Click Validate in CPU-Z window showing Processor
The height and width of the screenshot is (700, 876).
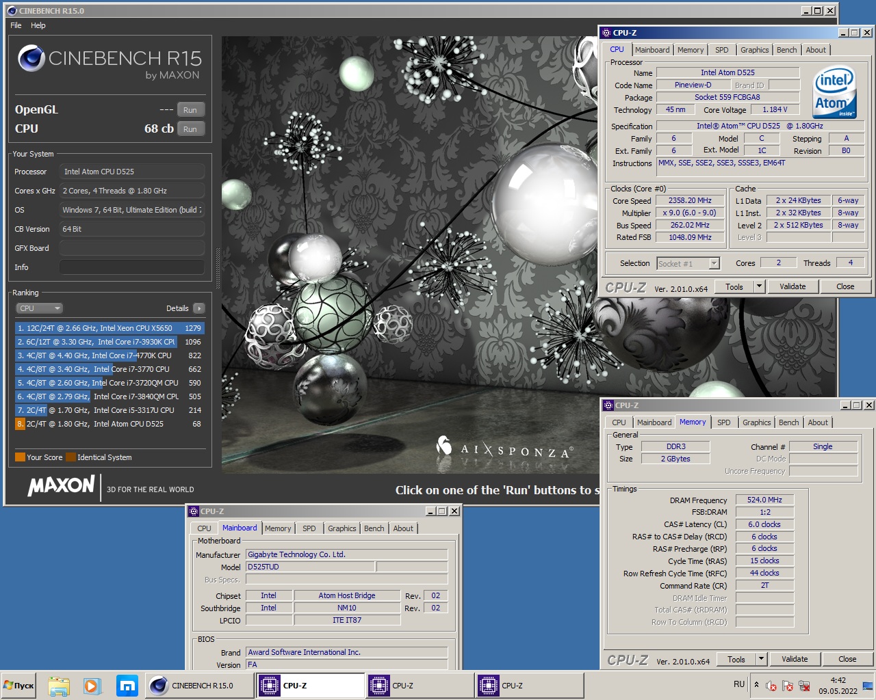point(793,287)
